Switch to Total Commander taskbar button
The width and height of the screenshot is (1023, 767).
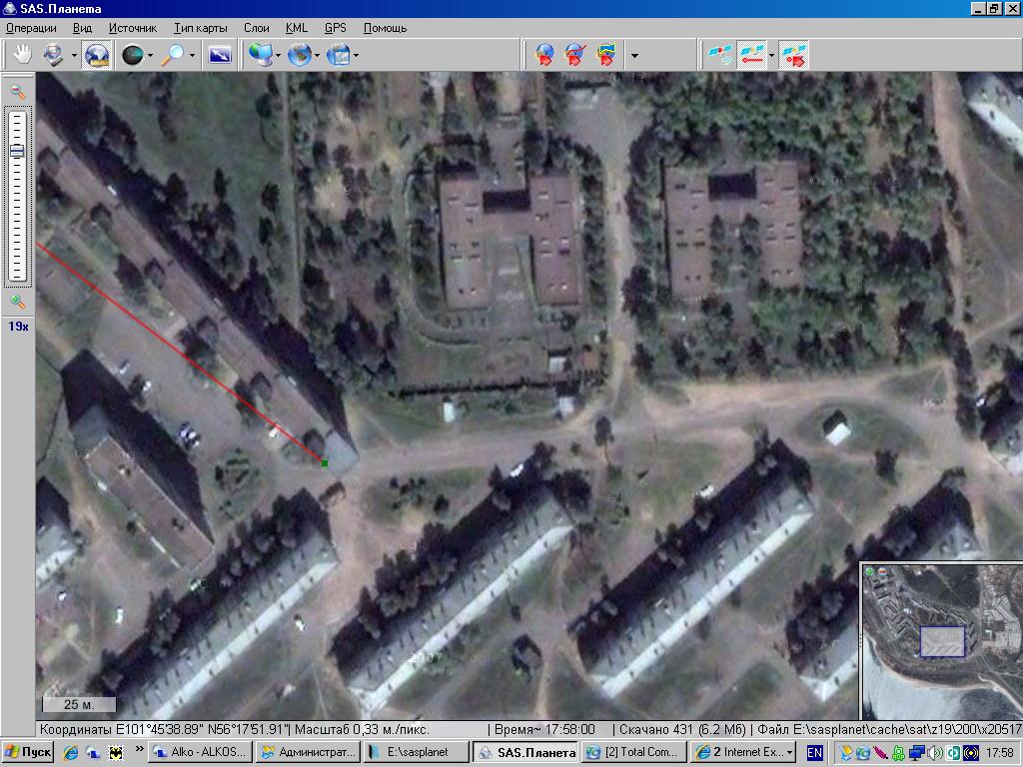(633, 752)
